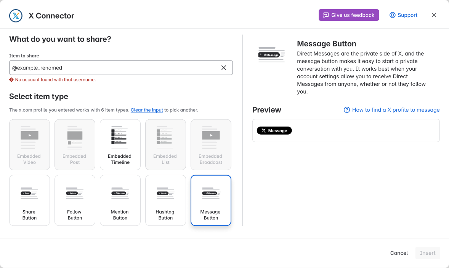Click the X Message preview button
449x268 pixels.
(274, 130)
